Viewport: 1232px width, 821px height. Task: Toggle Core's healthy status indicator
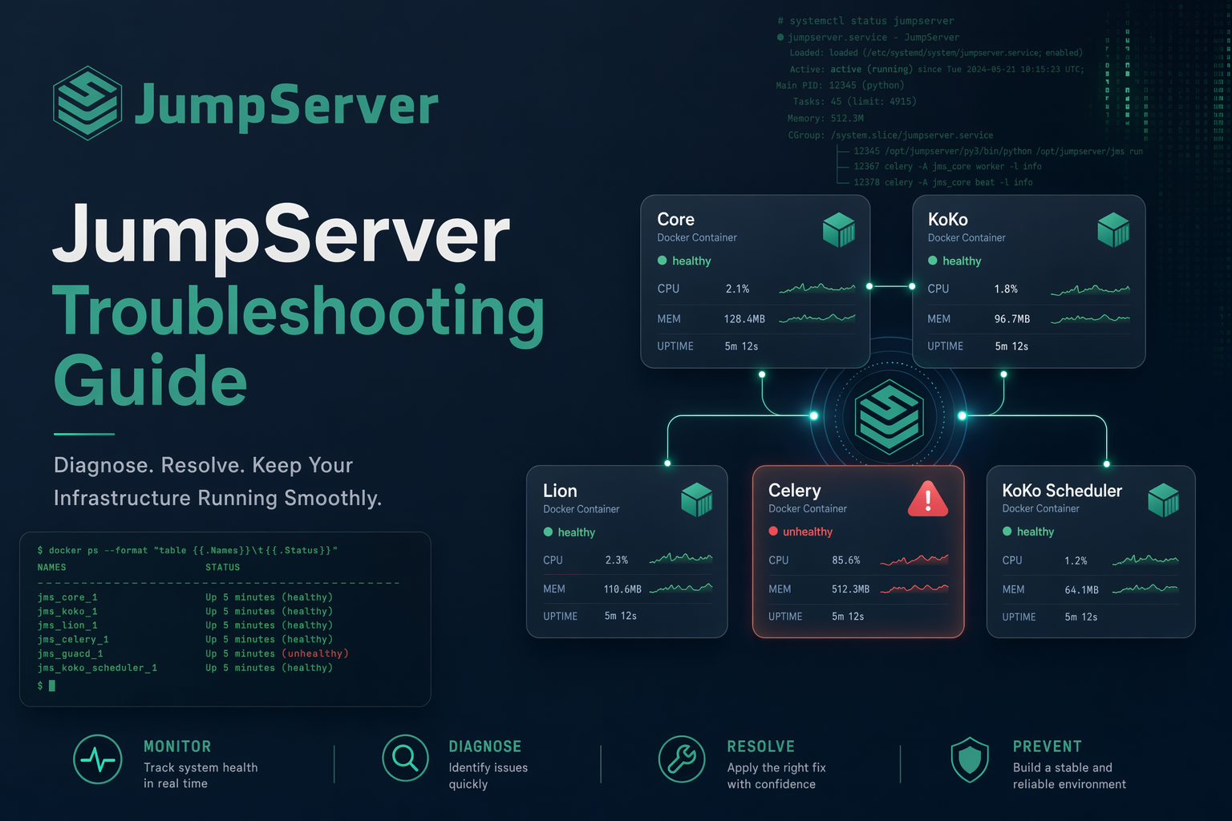[x=662, y=261]
